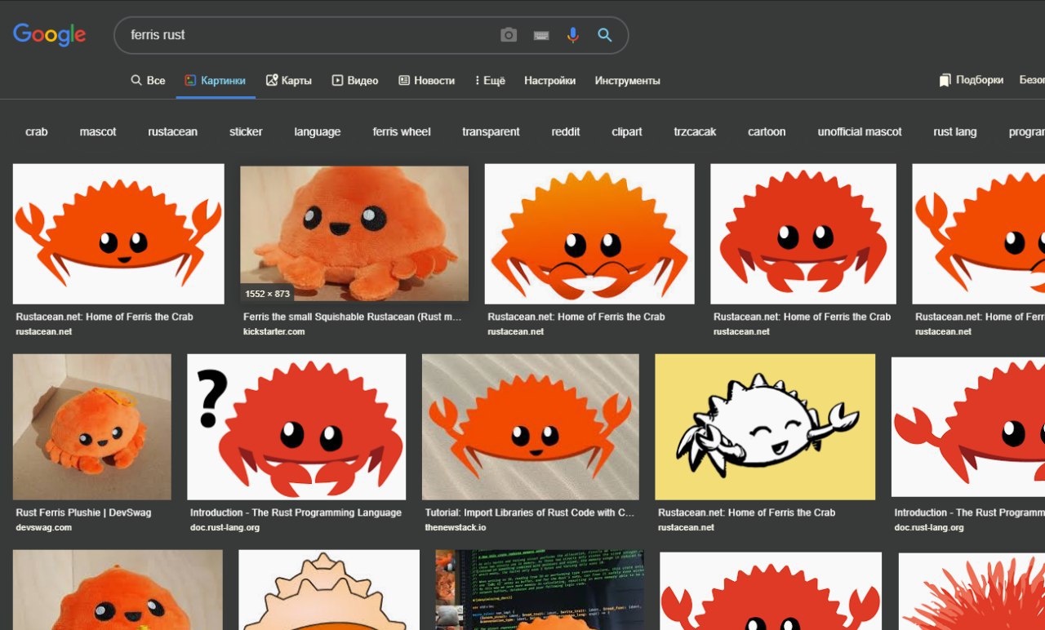The image size is (1045, 630).
Task: Open Подборки collections
Action: 972,80
